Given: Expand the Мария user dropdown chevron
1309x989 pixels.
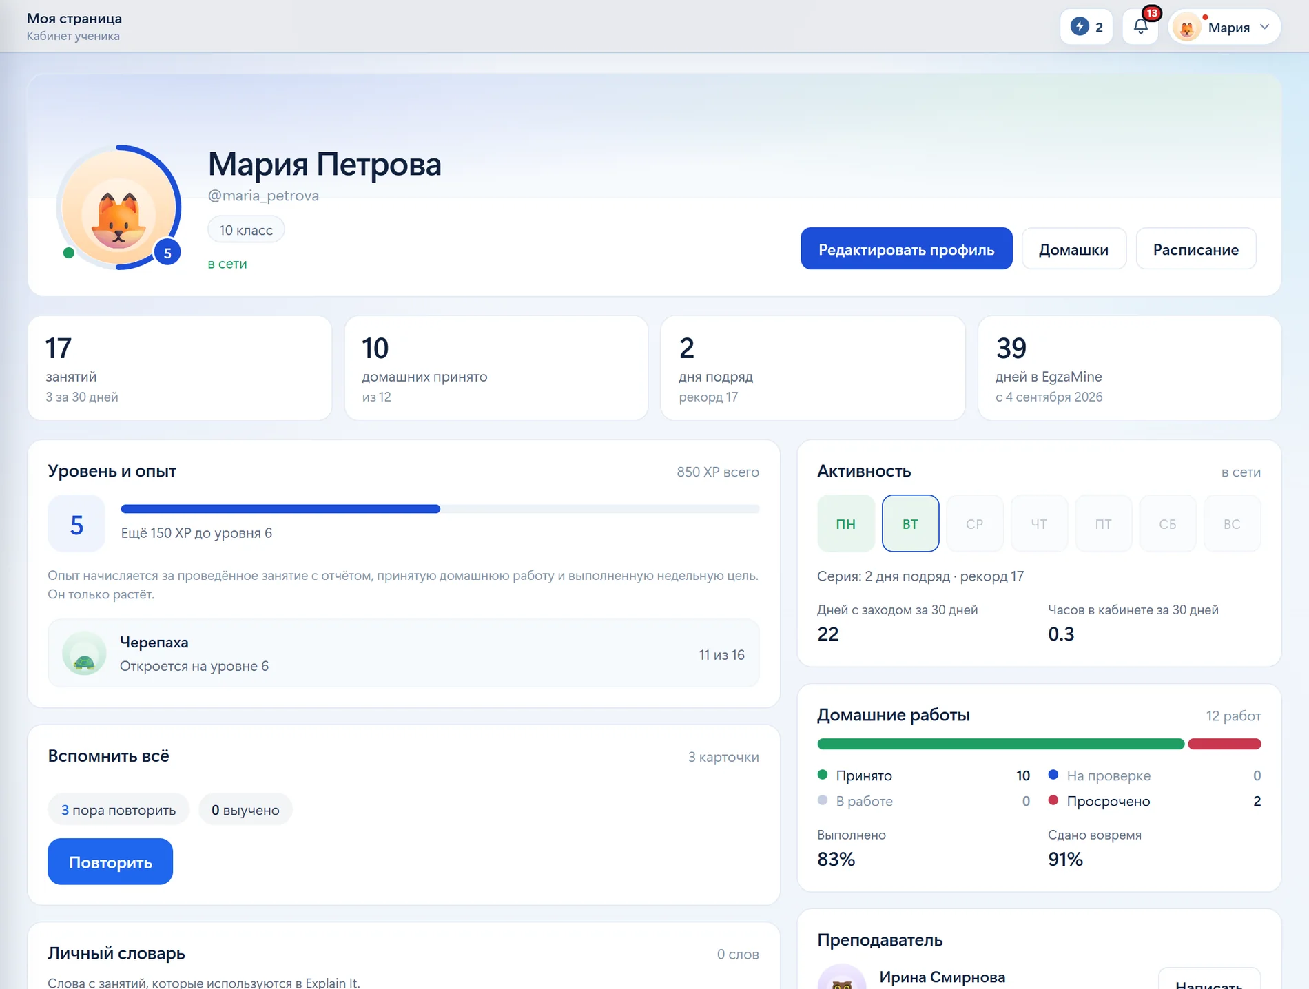Looking at the screenshot, I should point(1265,27).
